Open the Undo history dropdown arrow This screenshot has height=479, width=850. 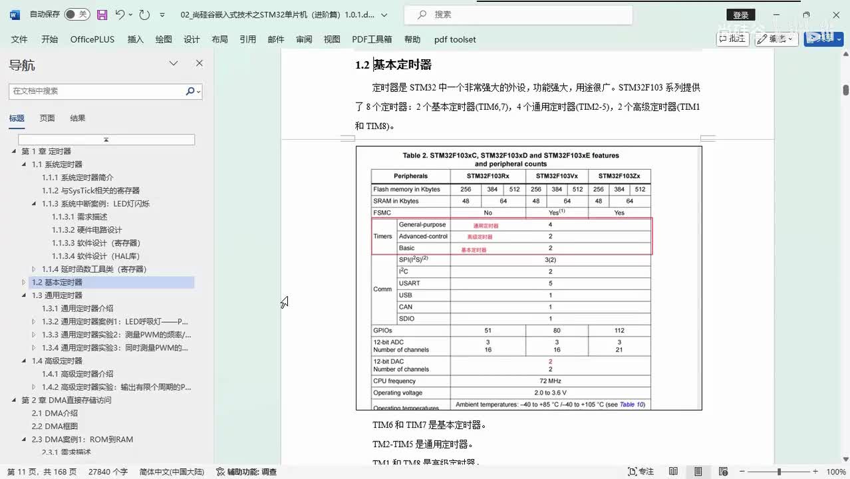tap(130, 14)
